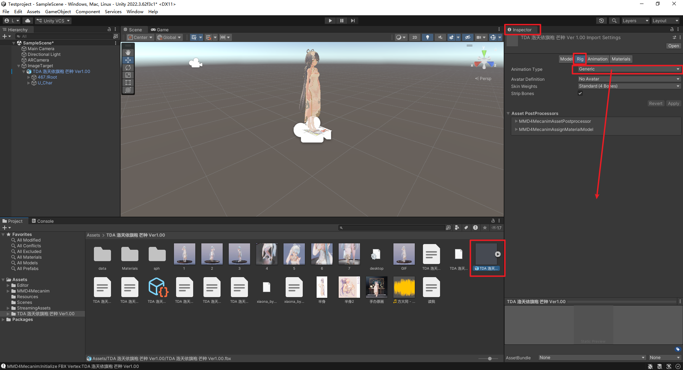Open the global search magnifier
Viewport: 683px width, 370px height.
(x=614, y=21)
